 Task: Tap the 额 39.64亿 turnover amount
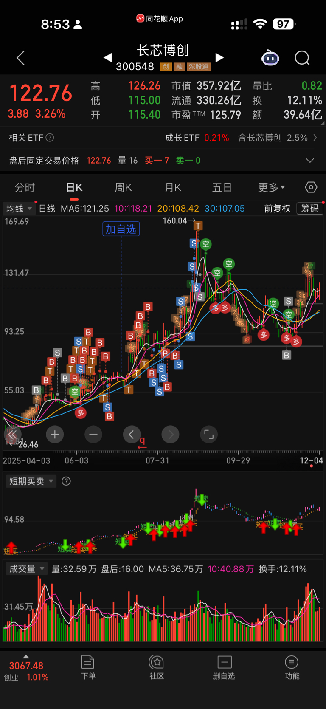(x=287, y=115)
